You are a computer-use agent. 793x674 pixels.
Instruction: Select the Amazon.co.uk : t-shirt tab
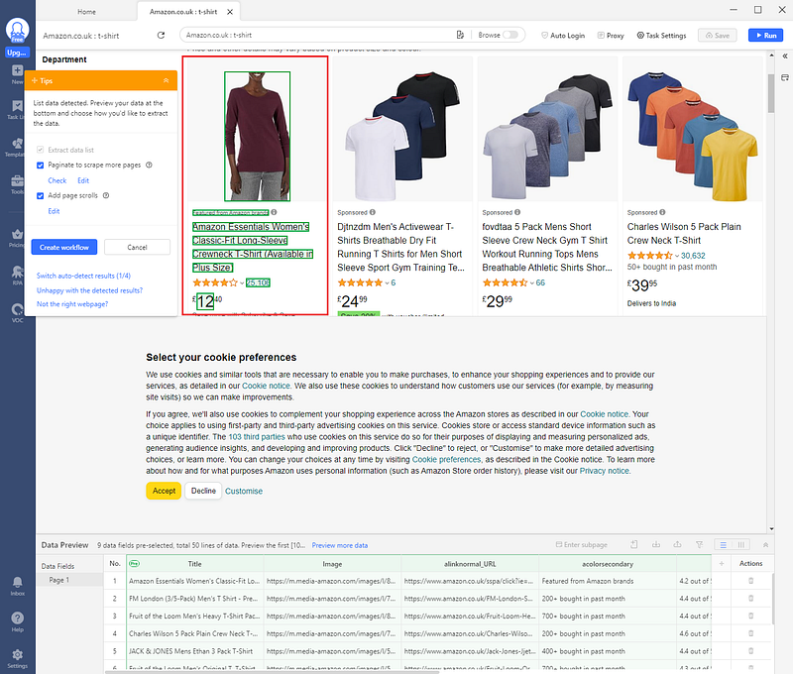coord(183,12)
